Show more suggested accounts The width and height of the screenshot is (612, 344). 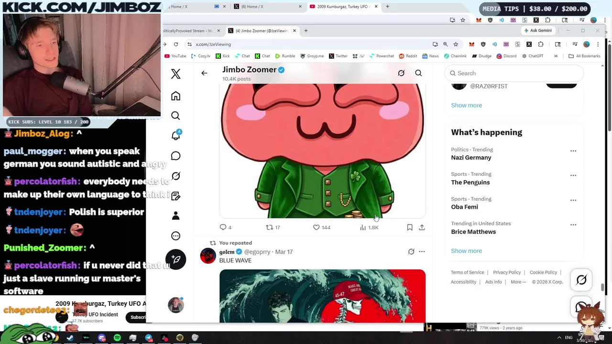pyautogui.click(x=466, y=105)
